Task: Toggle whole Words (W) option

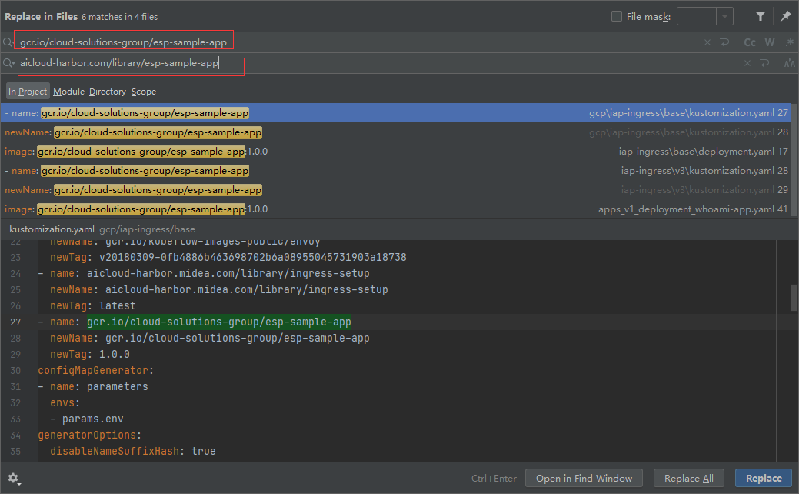Action: click(770, 42)
